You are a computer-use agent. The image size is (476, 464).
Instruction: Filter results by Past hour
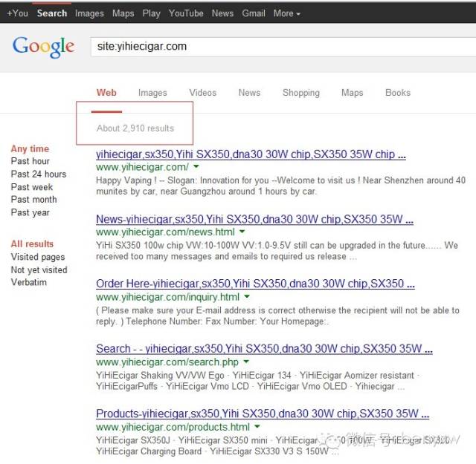30,161
